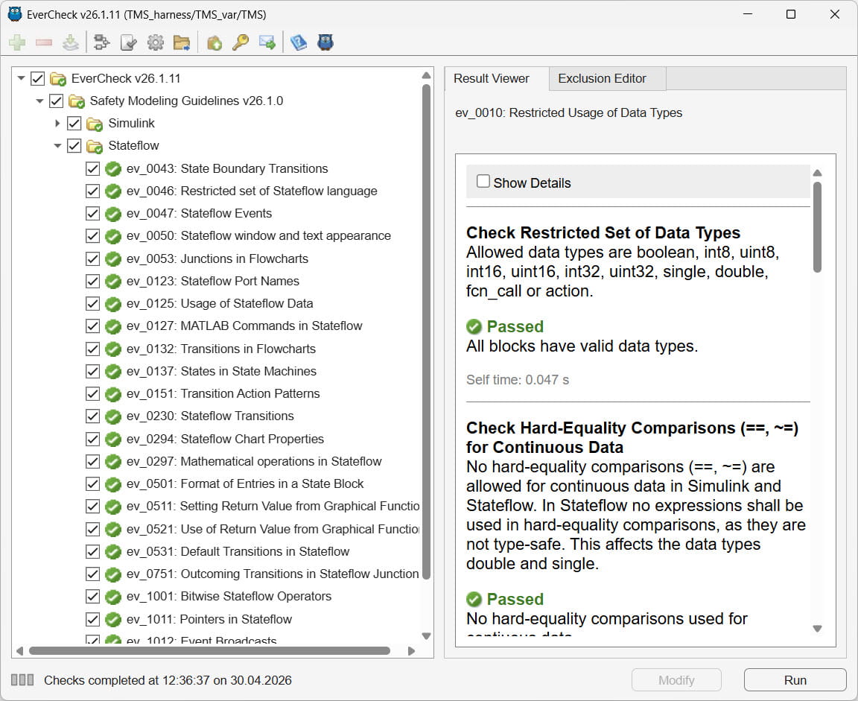Click the Run button
Screen dimensions: 858x701
[795, 679]
